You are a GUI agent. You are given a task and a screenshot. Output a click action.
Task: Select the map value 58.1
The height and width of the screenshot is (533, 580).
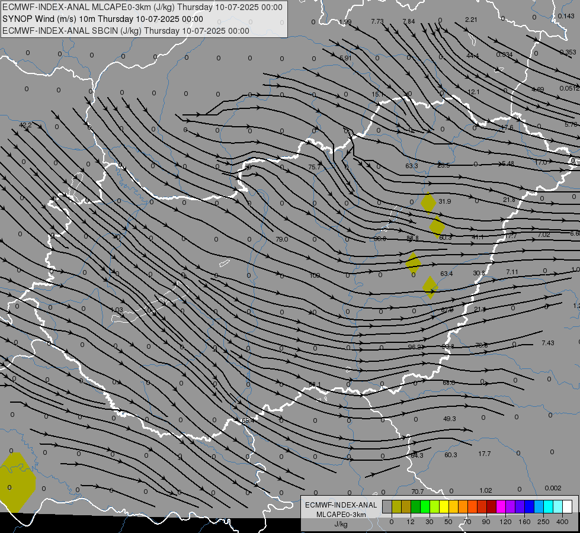[x=315, y=385]
